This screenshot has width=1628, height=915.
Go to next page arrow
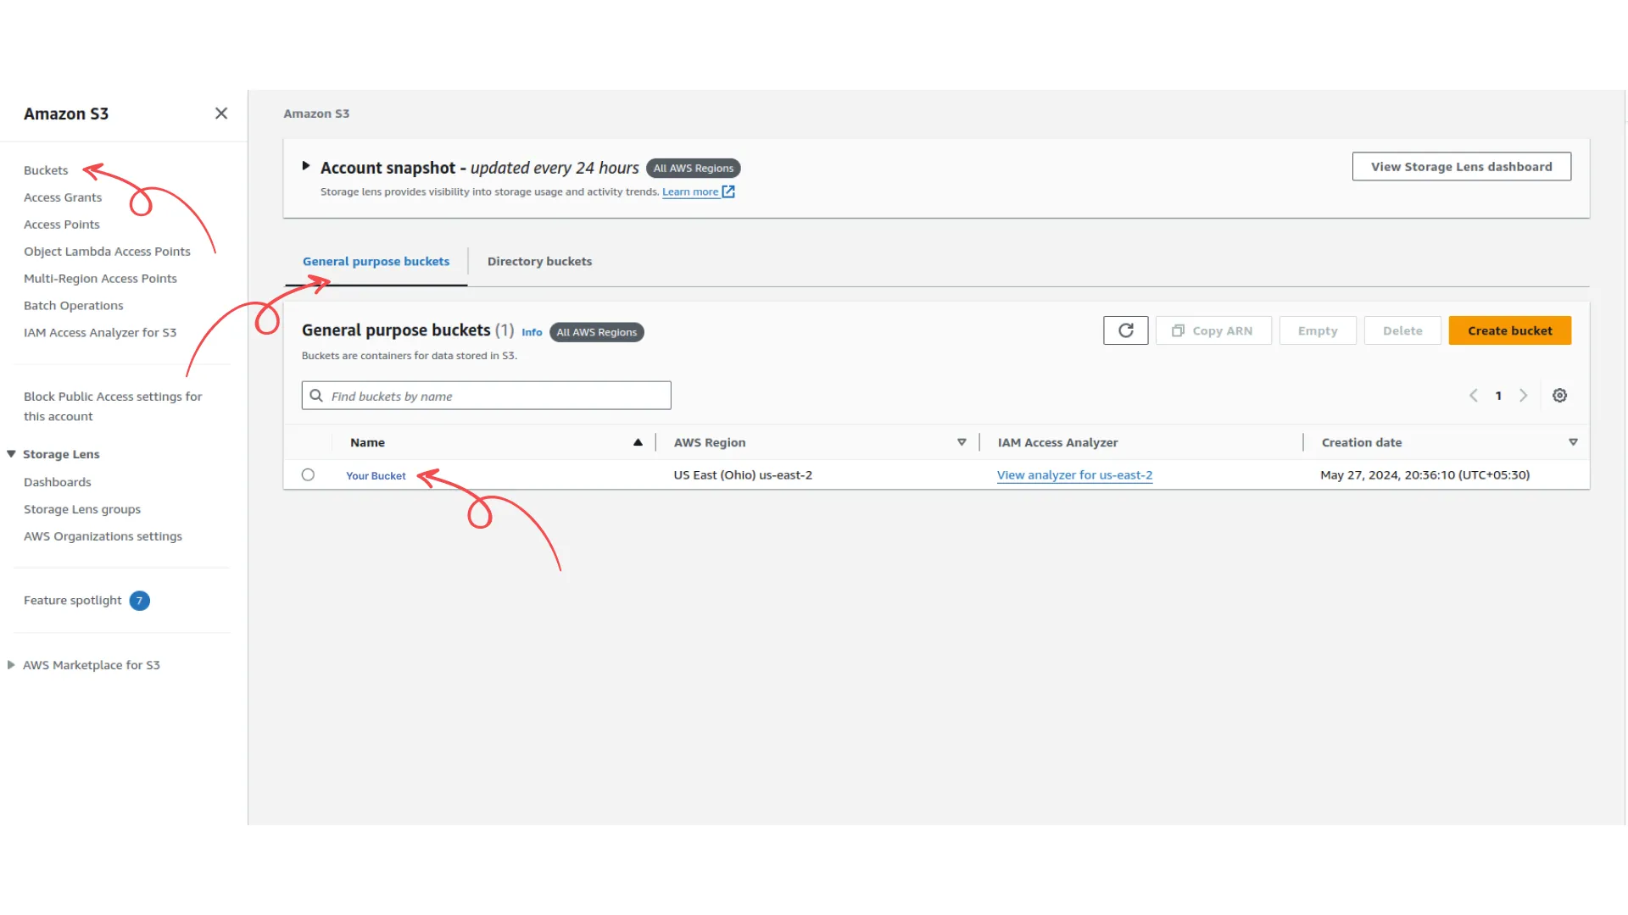click(1524, 396)
